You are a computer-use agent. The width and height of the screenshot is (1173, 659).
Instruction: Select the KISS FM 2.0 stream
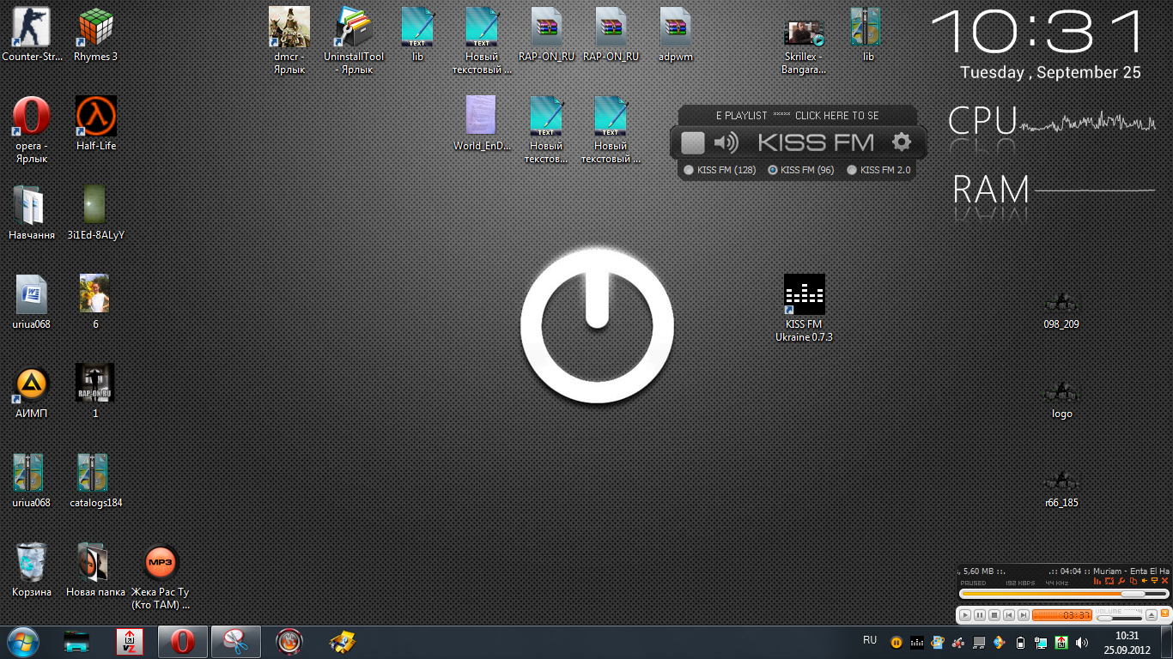(x=852, y=170)
